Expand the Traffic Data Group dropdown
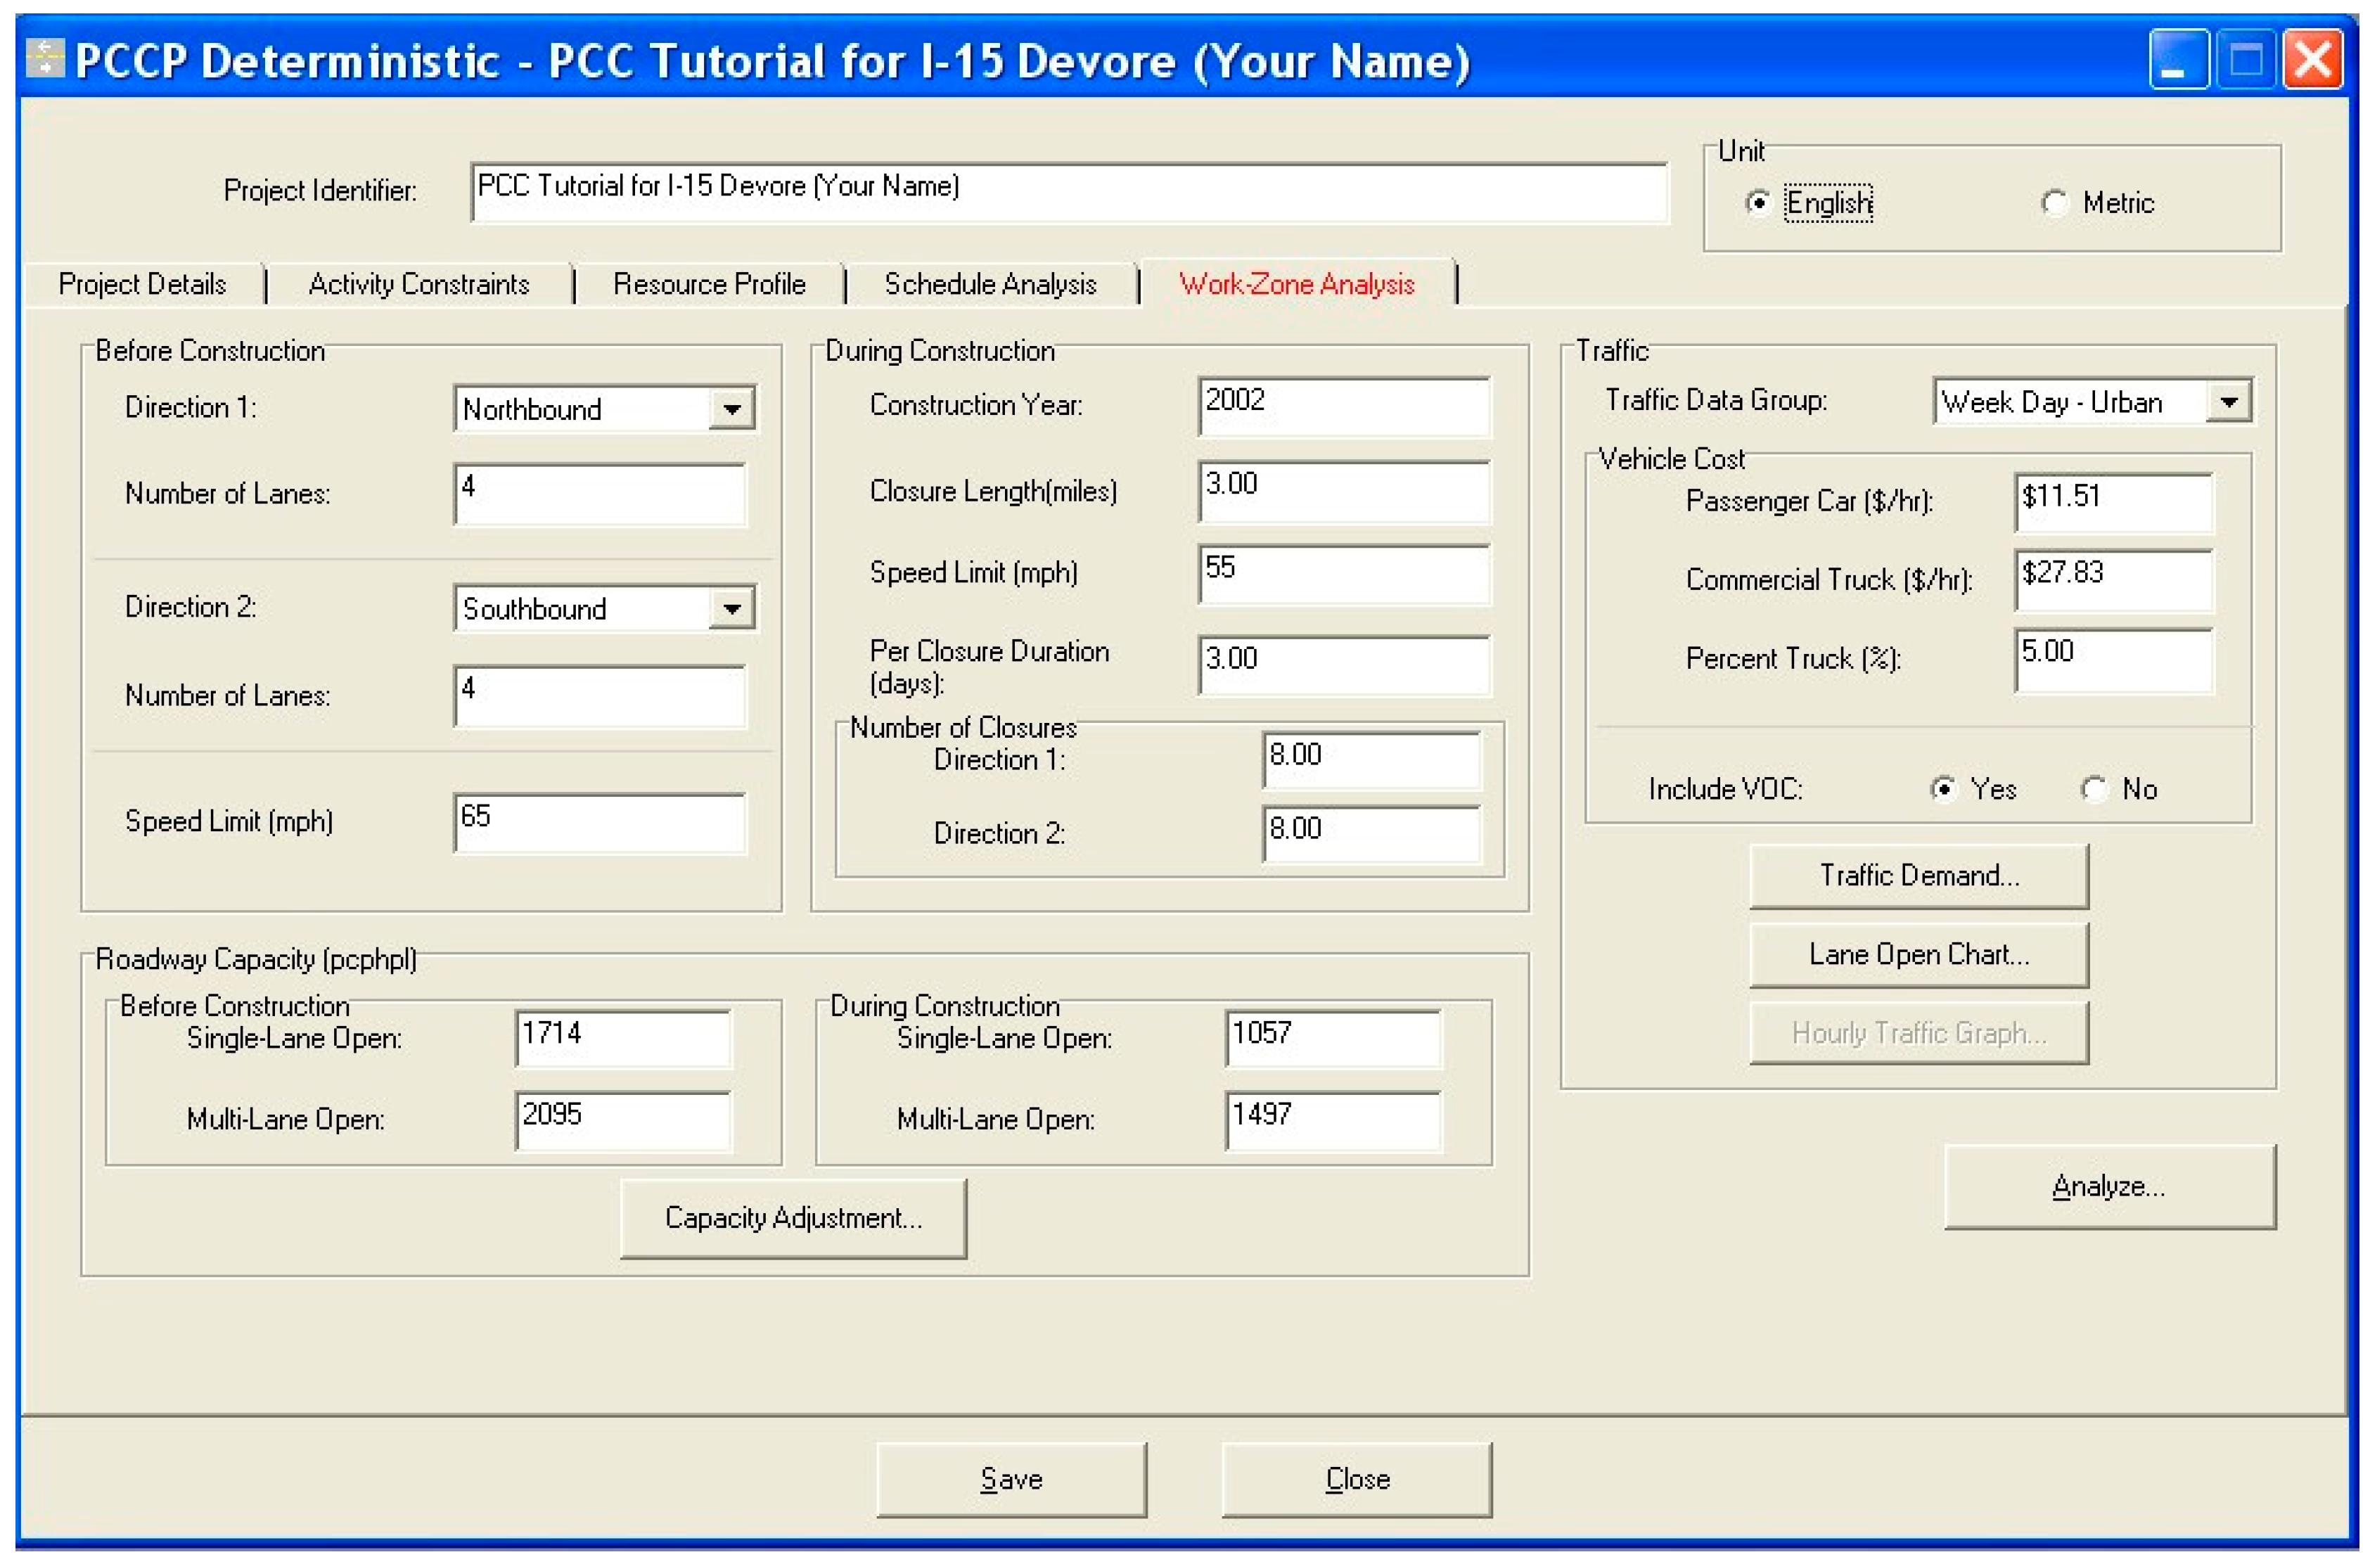Image resolution: width=2370 pixels, height=1564 pixels. click(2229, 403)
